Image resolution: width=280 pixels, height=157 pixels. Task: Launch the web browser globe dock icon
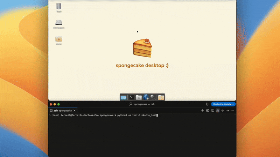click(x=146, y=97)
